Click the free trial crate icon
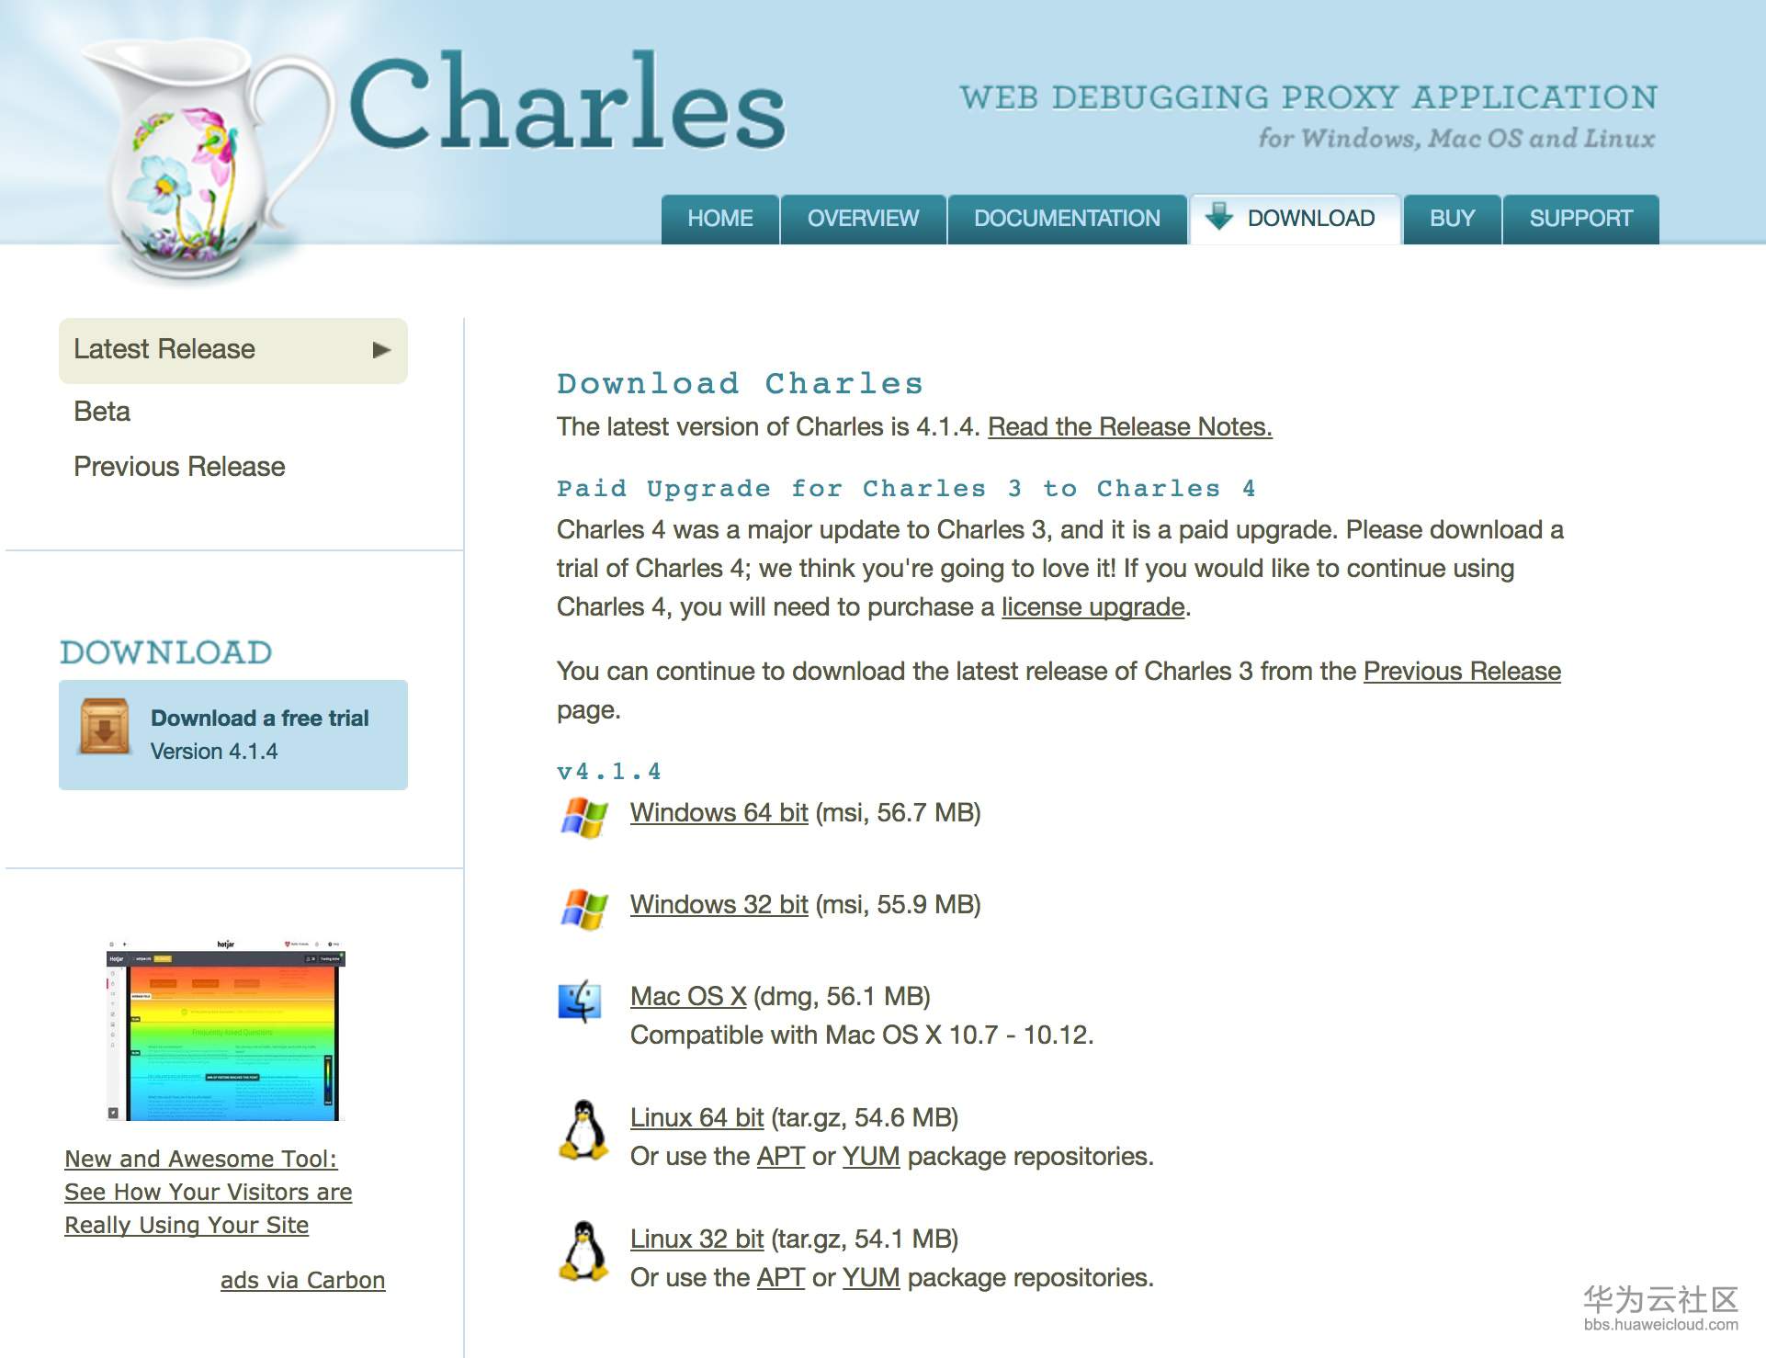 click(x=105, y=728)
